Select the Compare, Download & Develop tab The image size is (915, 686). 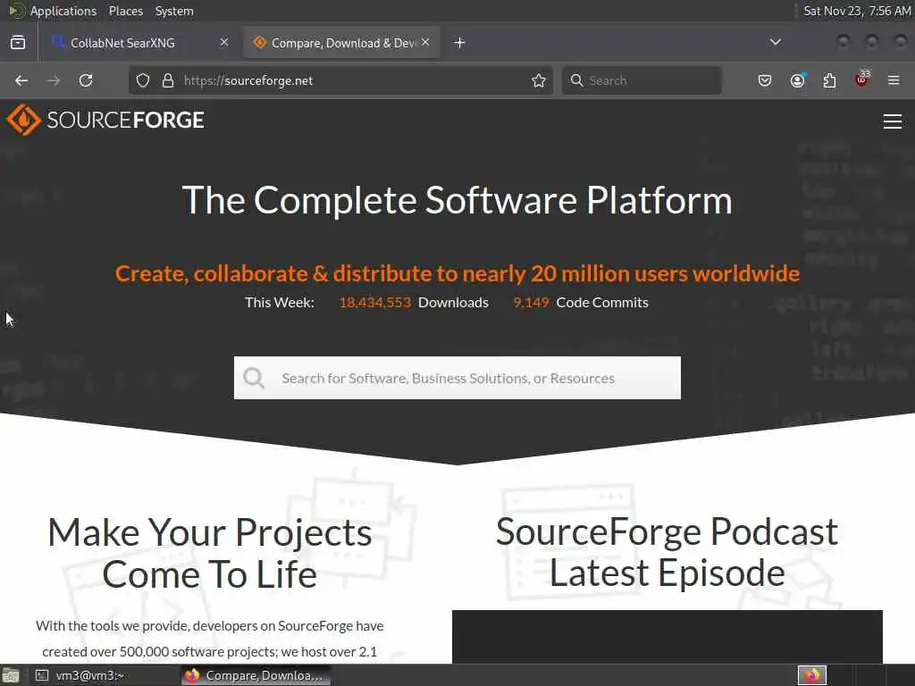342,43
